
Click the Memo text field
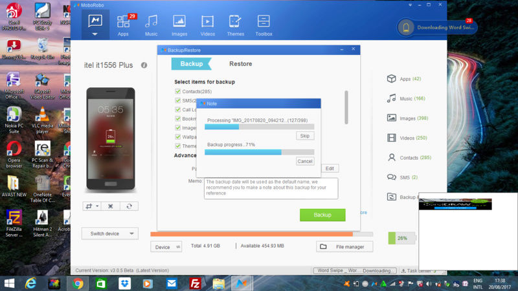(x=271, y=188)
